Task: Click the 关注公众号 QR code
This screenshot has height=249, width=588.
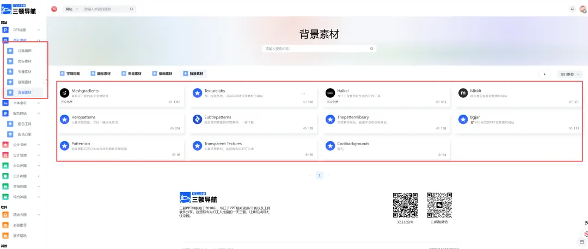Action: pyautogui.click(x=405, y=205)
